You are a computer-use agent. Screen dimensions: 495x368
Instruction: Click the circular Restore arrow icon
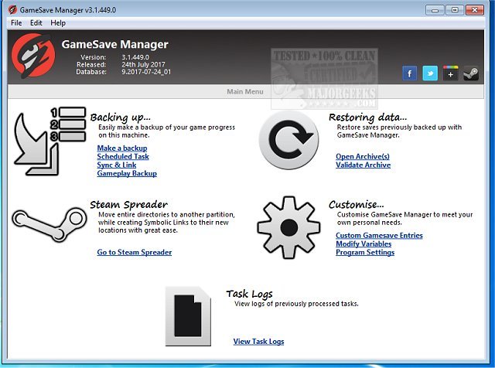coord(288,140)
